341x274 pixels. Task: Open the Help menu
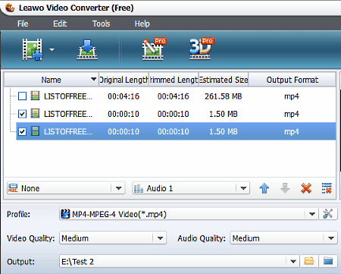point(142,24)
